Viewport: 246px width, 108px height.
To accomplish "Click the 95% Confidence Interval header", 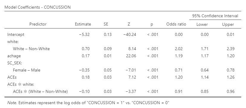I will tap(215, 16).
